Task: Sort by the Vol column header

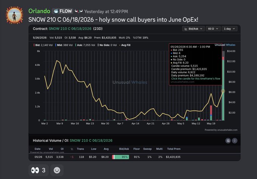Action: coord(51,149)
